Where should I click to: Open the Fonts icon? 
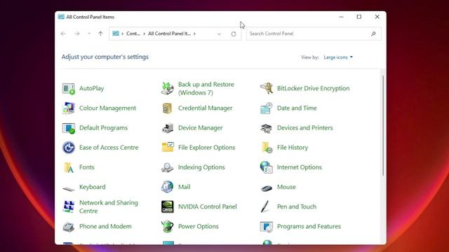point(69,167)
